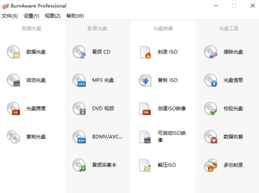
Task: Open the 设置(Y) menu
Action: (31, 16)
